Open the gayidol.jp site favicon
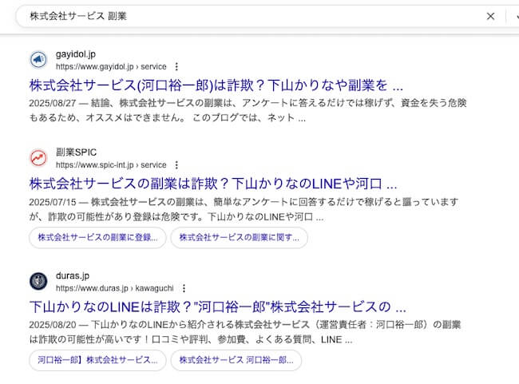Image resolution: width=519 pixels, height=384 pixels. tap(39, 60)
